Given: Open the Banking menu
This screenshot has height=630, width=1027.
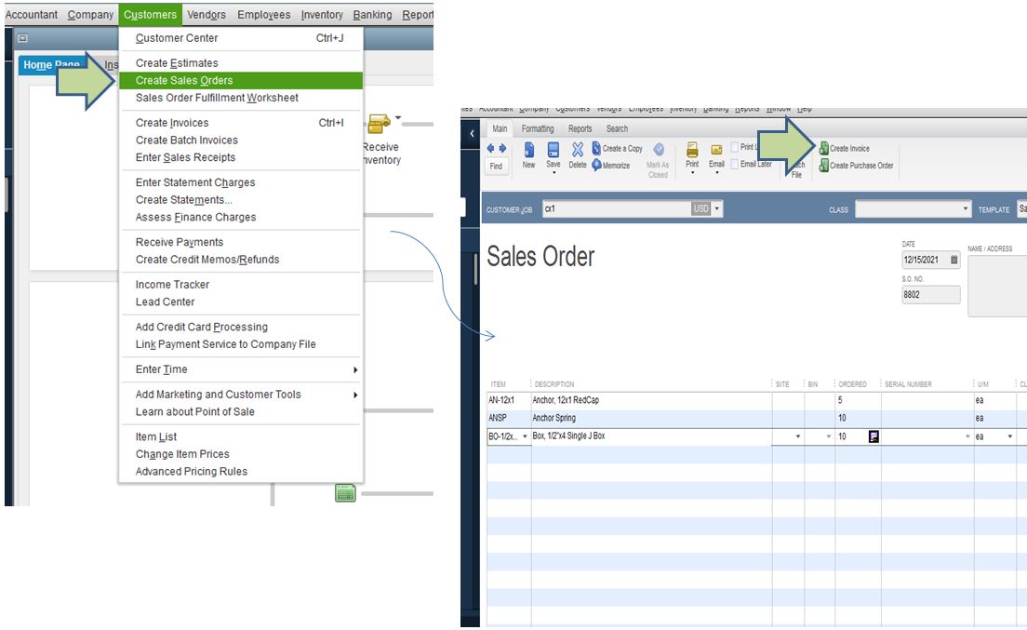Looking at the screenshot, I should (x=372, y=14).
